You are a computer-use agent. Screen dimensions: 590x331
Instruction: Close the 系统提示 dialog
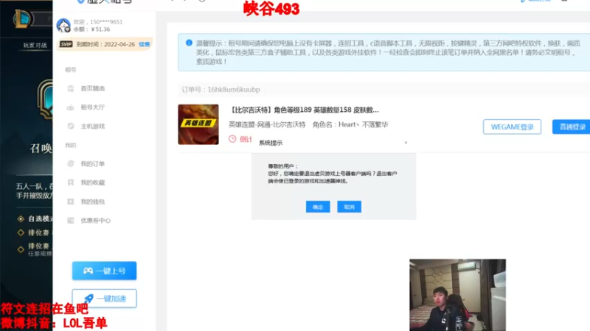(406, 143)
